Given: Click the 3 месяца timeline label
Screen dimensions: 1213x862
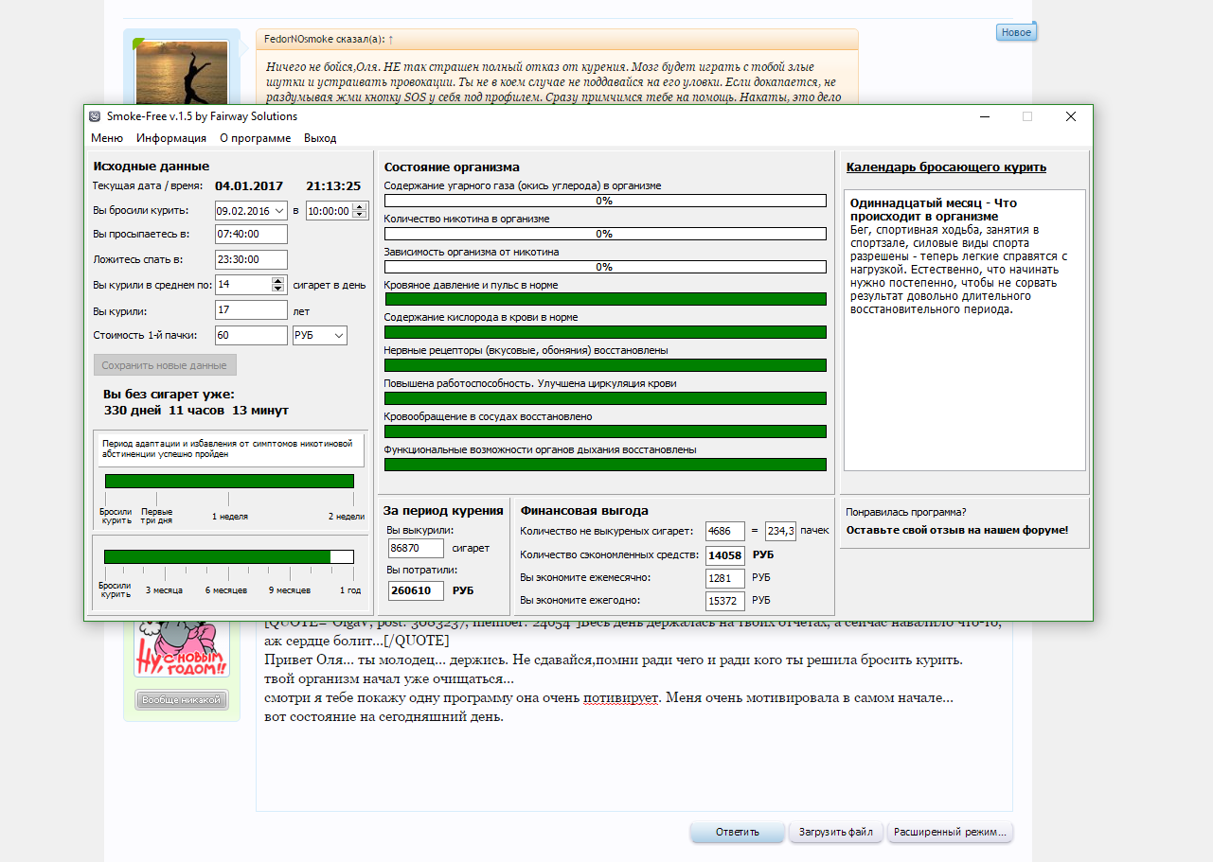Looking at the screenshot, I should tap(164, 589).
